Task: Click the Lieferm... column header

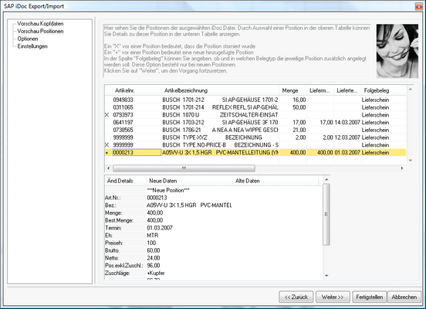Action: tap(320, 90)
